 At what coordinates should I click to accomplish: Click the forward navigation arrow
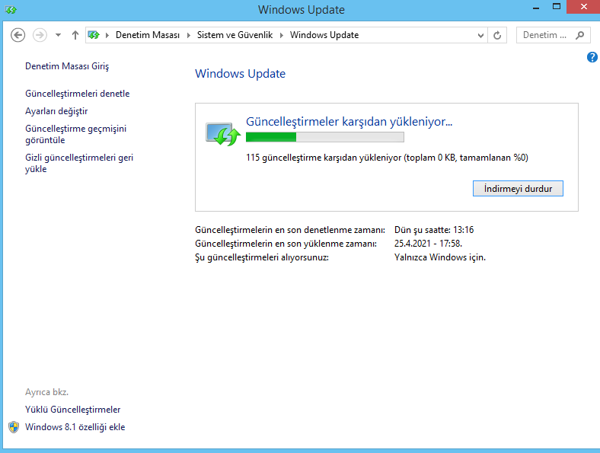40,35
